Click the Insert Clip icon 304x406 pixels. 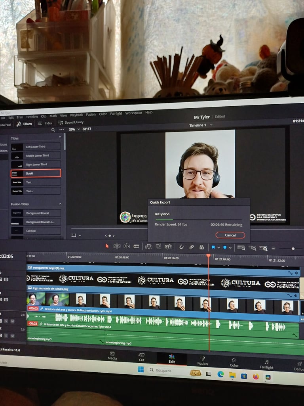point(149,247)
